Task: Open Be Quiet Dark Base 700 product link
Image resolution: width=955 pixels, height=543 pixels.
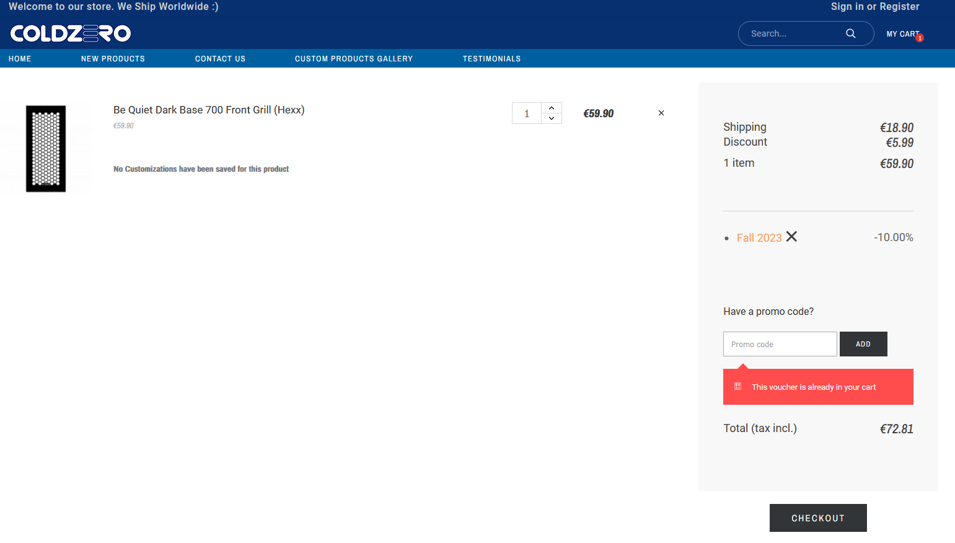Action: (209, 110)
